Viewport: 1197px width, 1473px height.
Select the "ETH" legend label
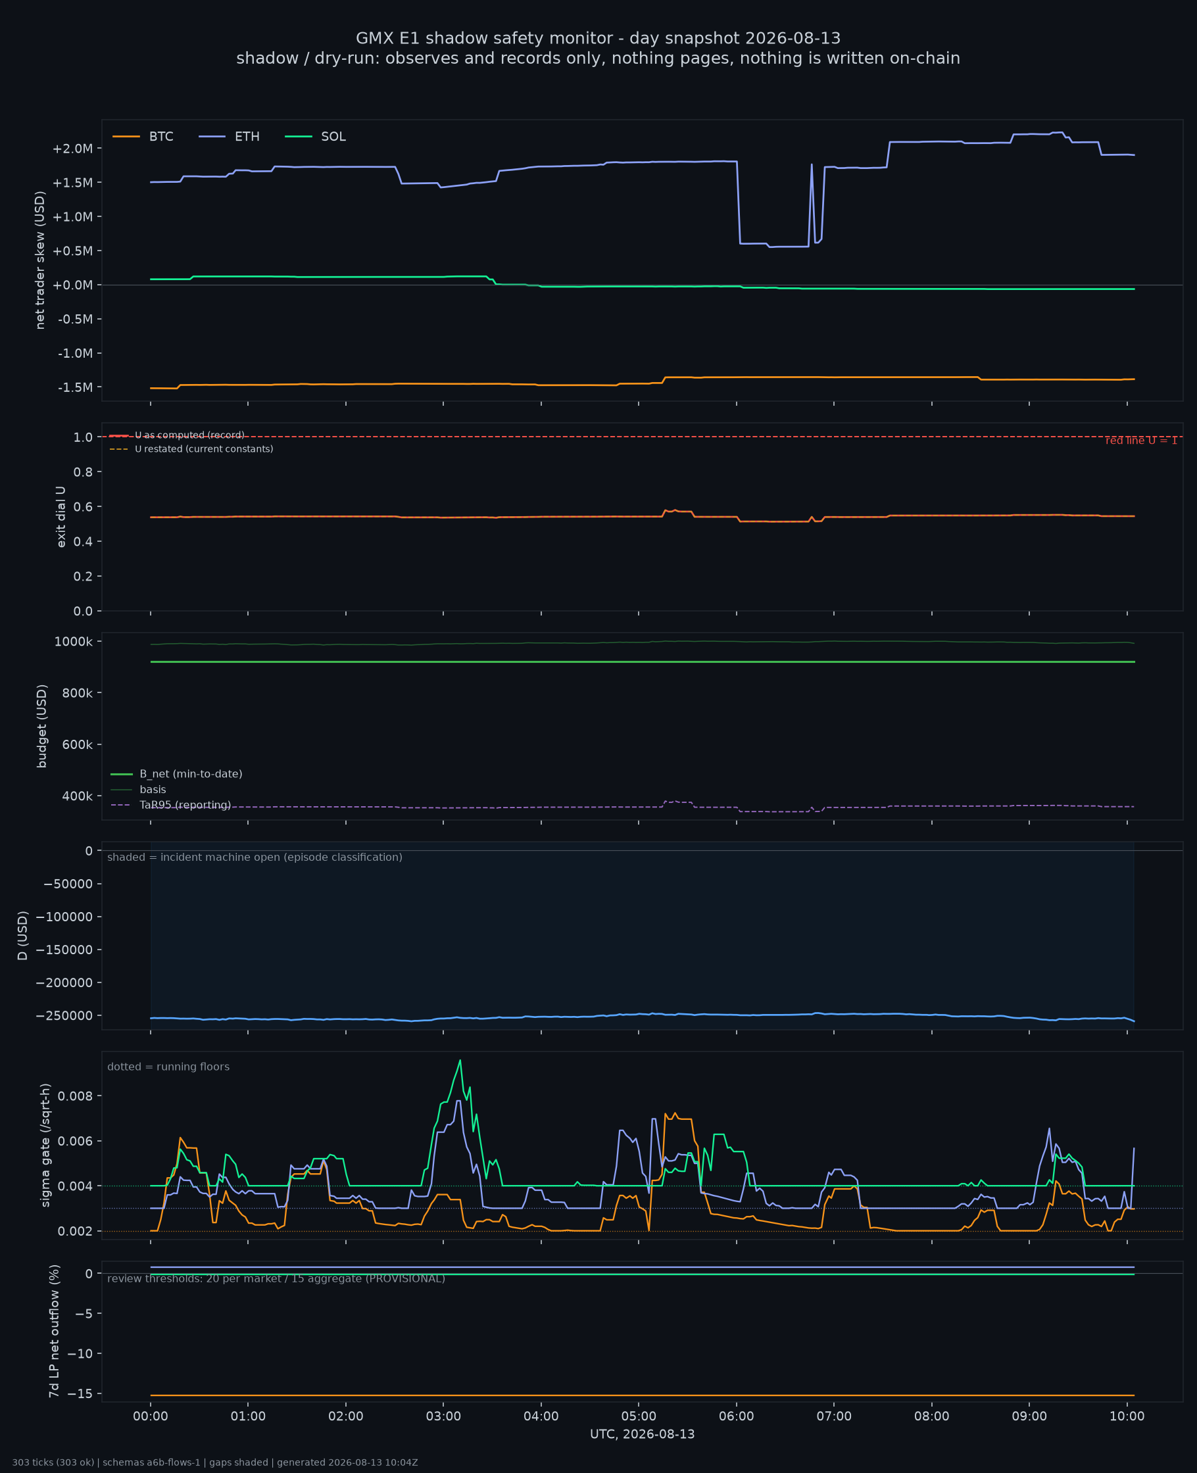[x=247, y=137]
